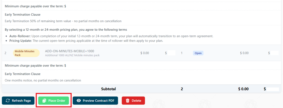Image resolution: width=283 pixels, height=108 pixels.
Task: Click the clipboard icon on Place Order
Action: pyautogui.click(x=44, y=101)
